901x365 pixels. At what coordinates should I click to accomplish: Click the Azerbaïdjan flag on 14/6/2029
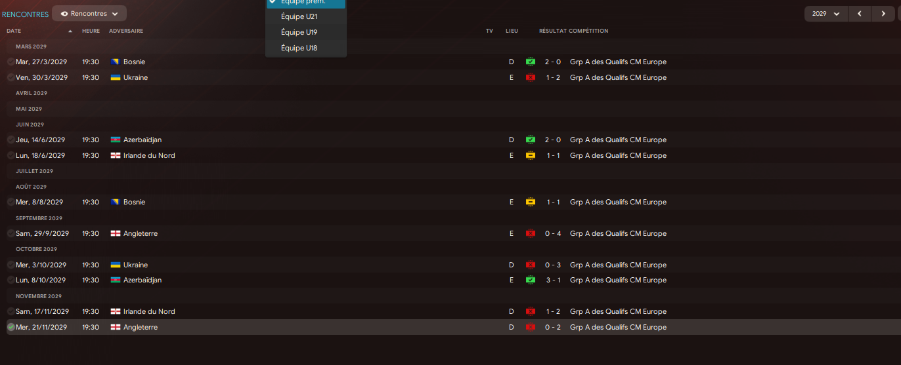(115, 140)
